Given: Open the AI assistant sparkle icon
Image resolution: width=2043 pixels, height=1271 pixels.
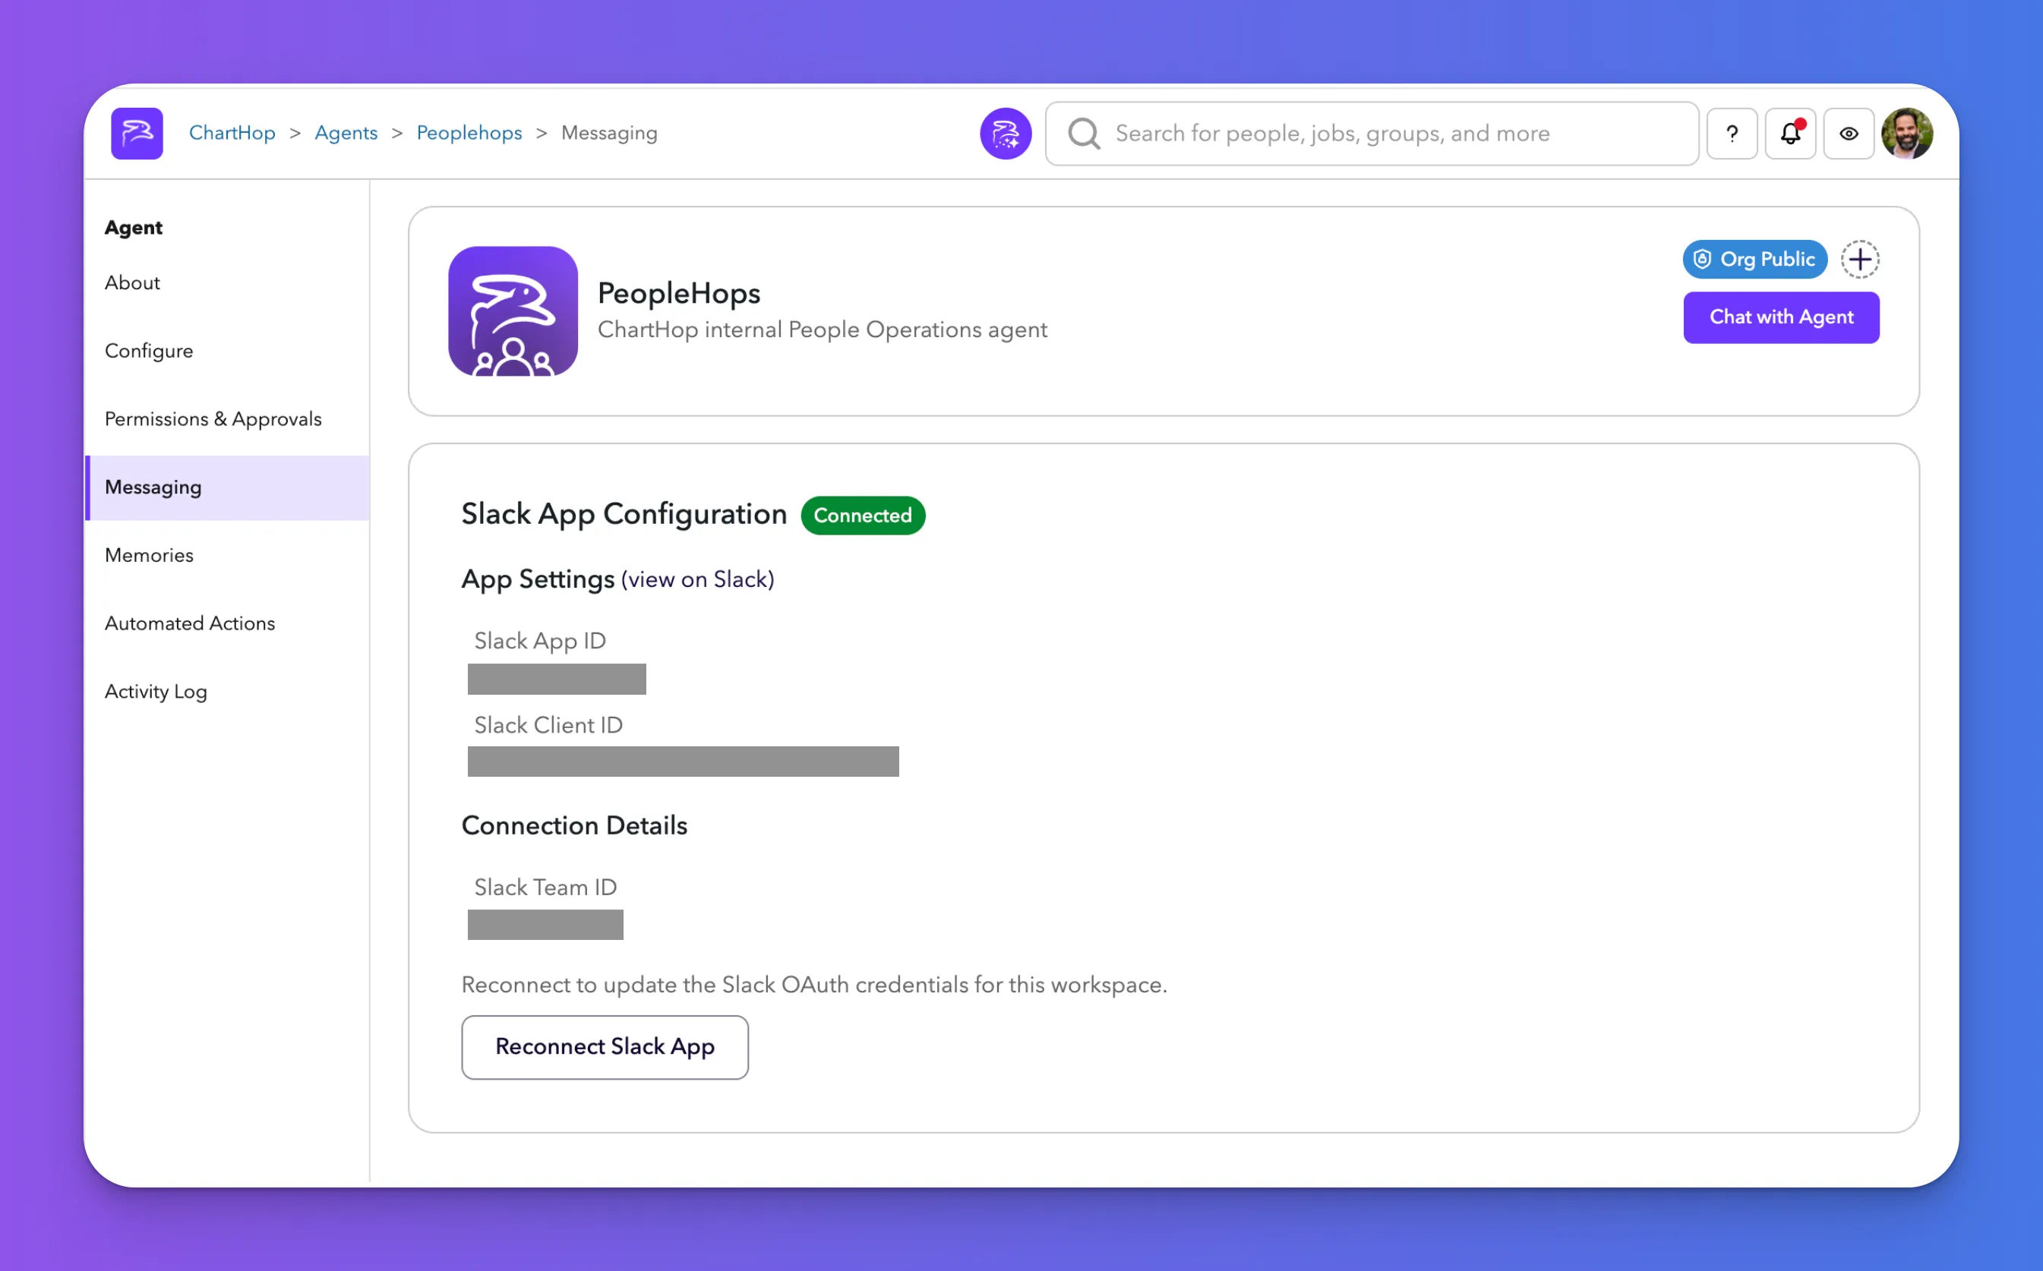Looking at the screenshot, I should [x=1006, y=134].
